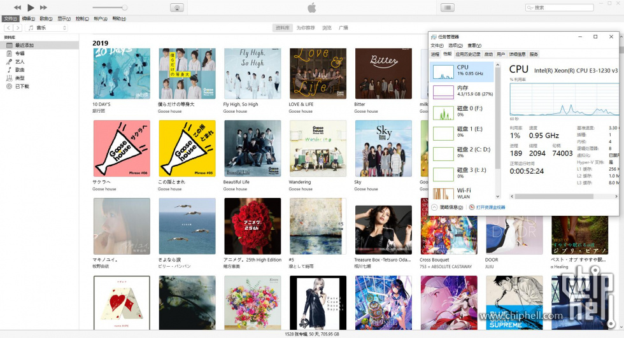Screen dimensions: 624x338
Task: Click the iTunes volume slider
Action: click(x=110, y=8)
